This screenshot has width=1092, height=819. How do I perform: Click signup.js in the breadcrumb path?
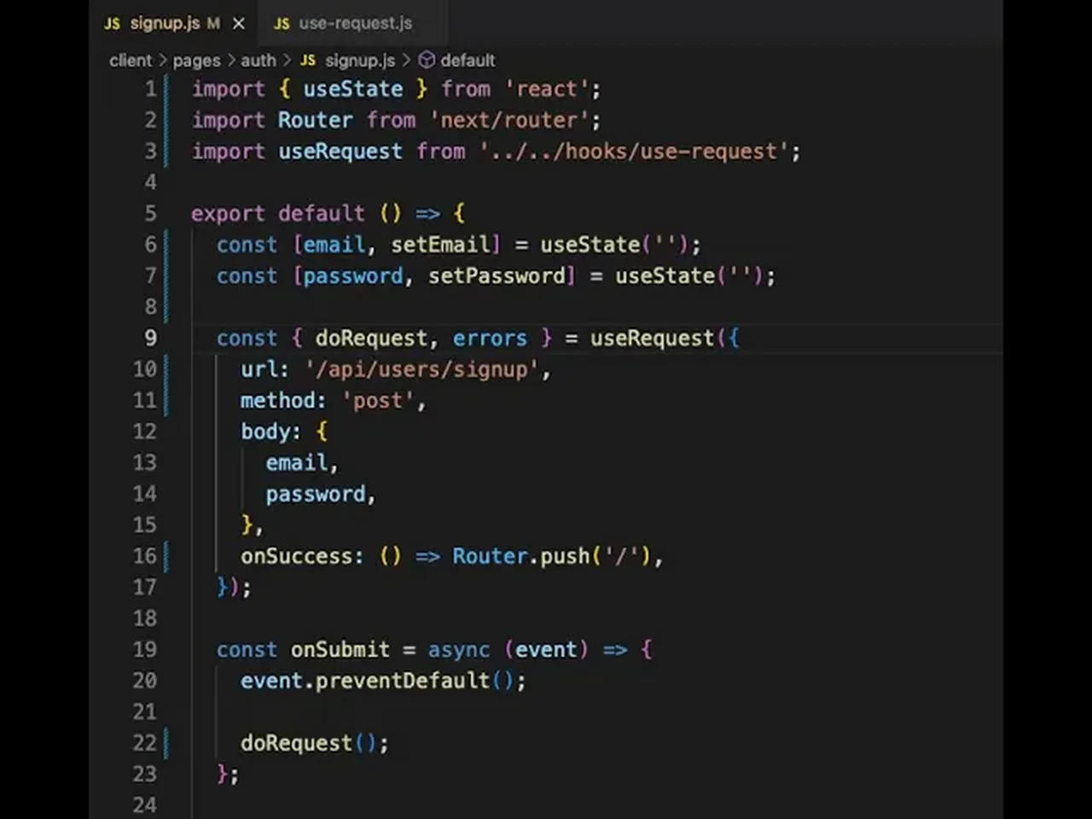click(359, 61)
